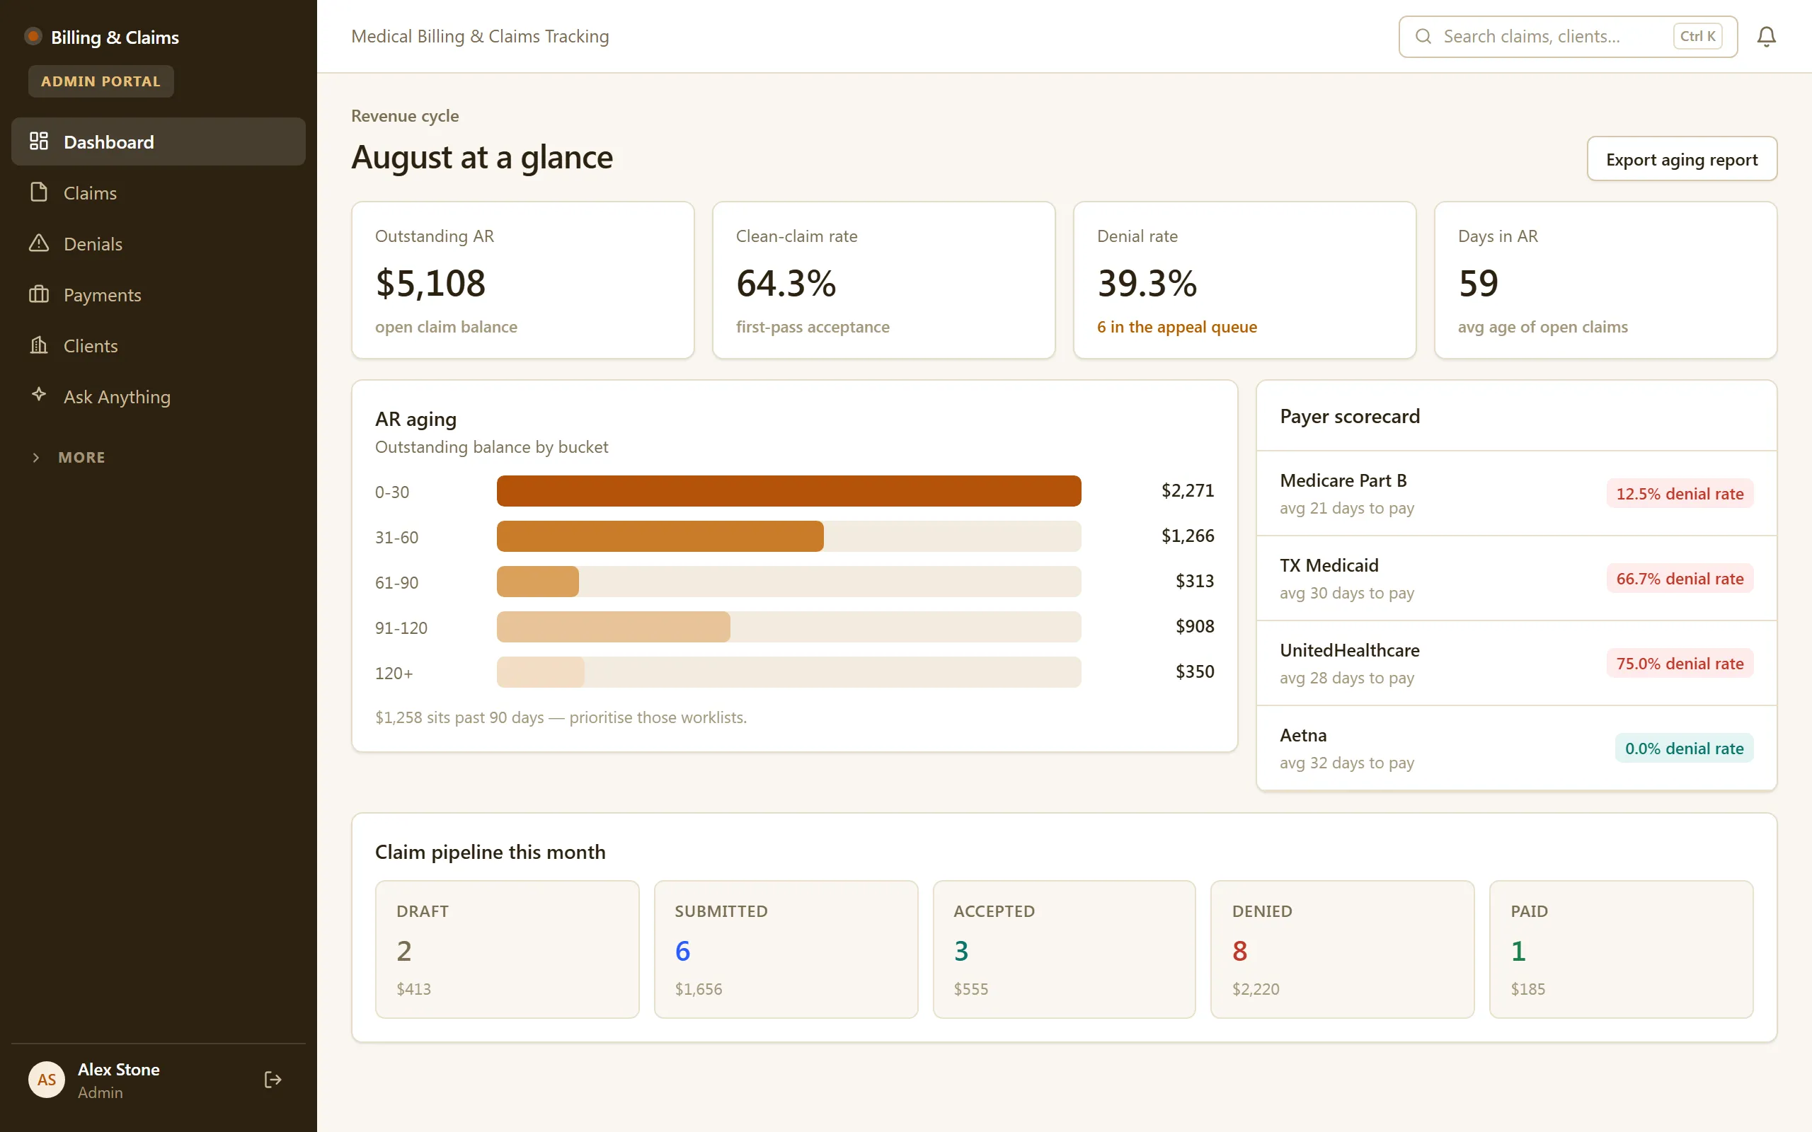Click the Denials warning triangle icon
The image size is (1812, 1132).
(x=39, y=243)
